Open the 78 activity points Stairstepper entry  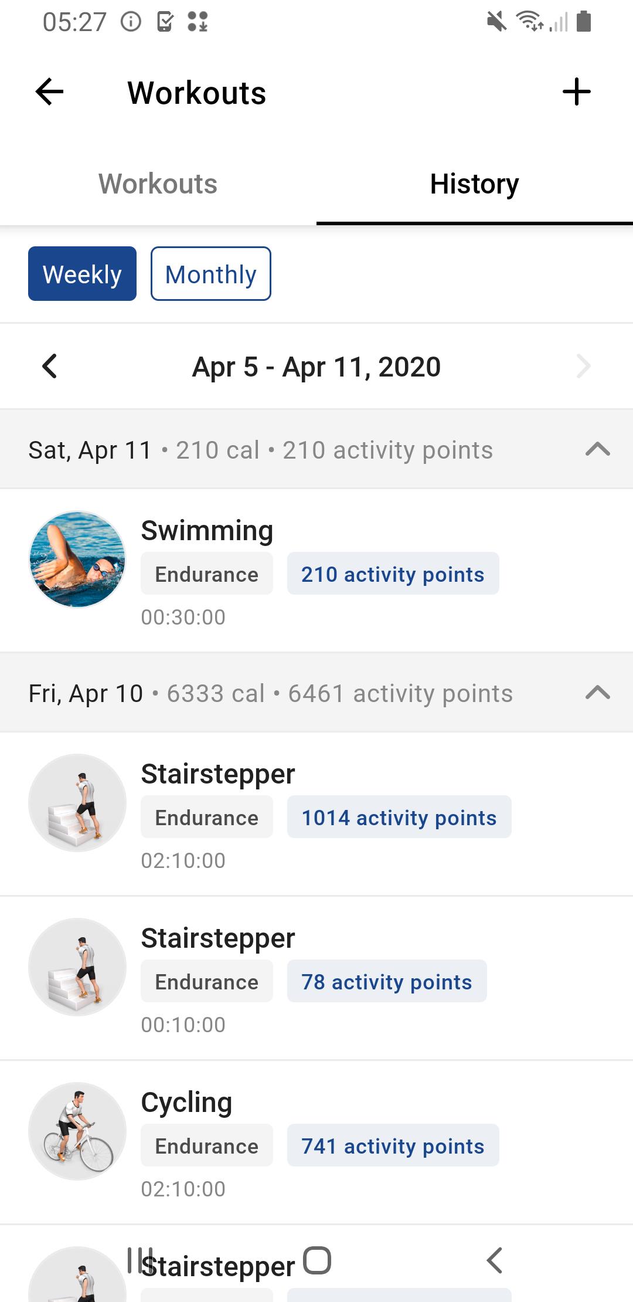[x=316, y=978]
